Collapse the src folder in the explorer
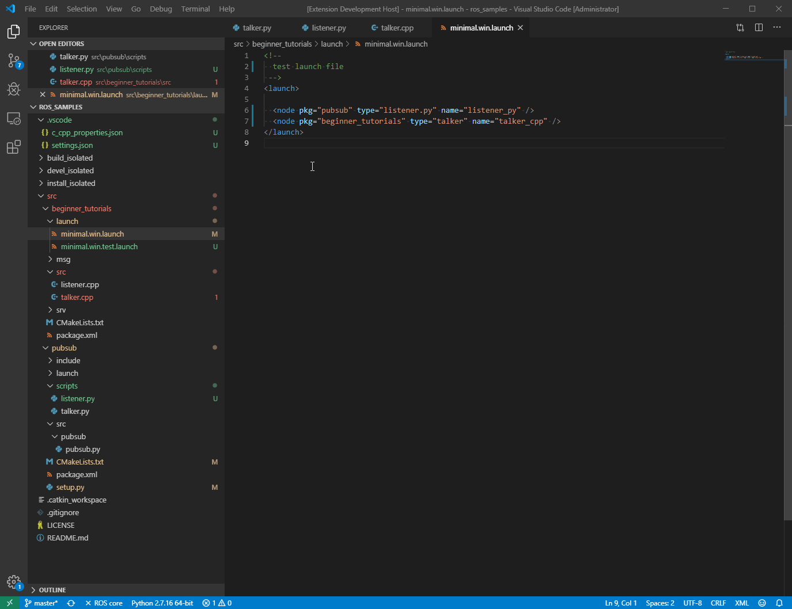The height and width of the screenshot is (609, 792). point(52,195)
